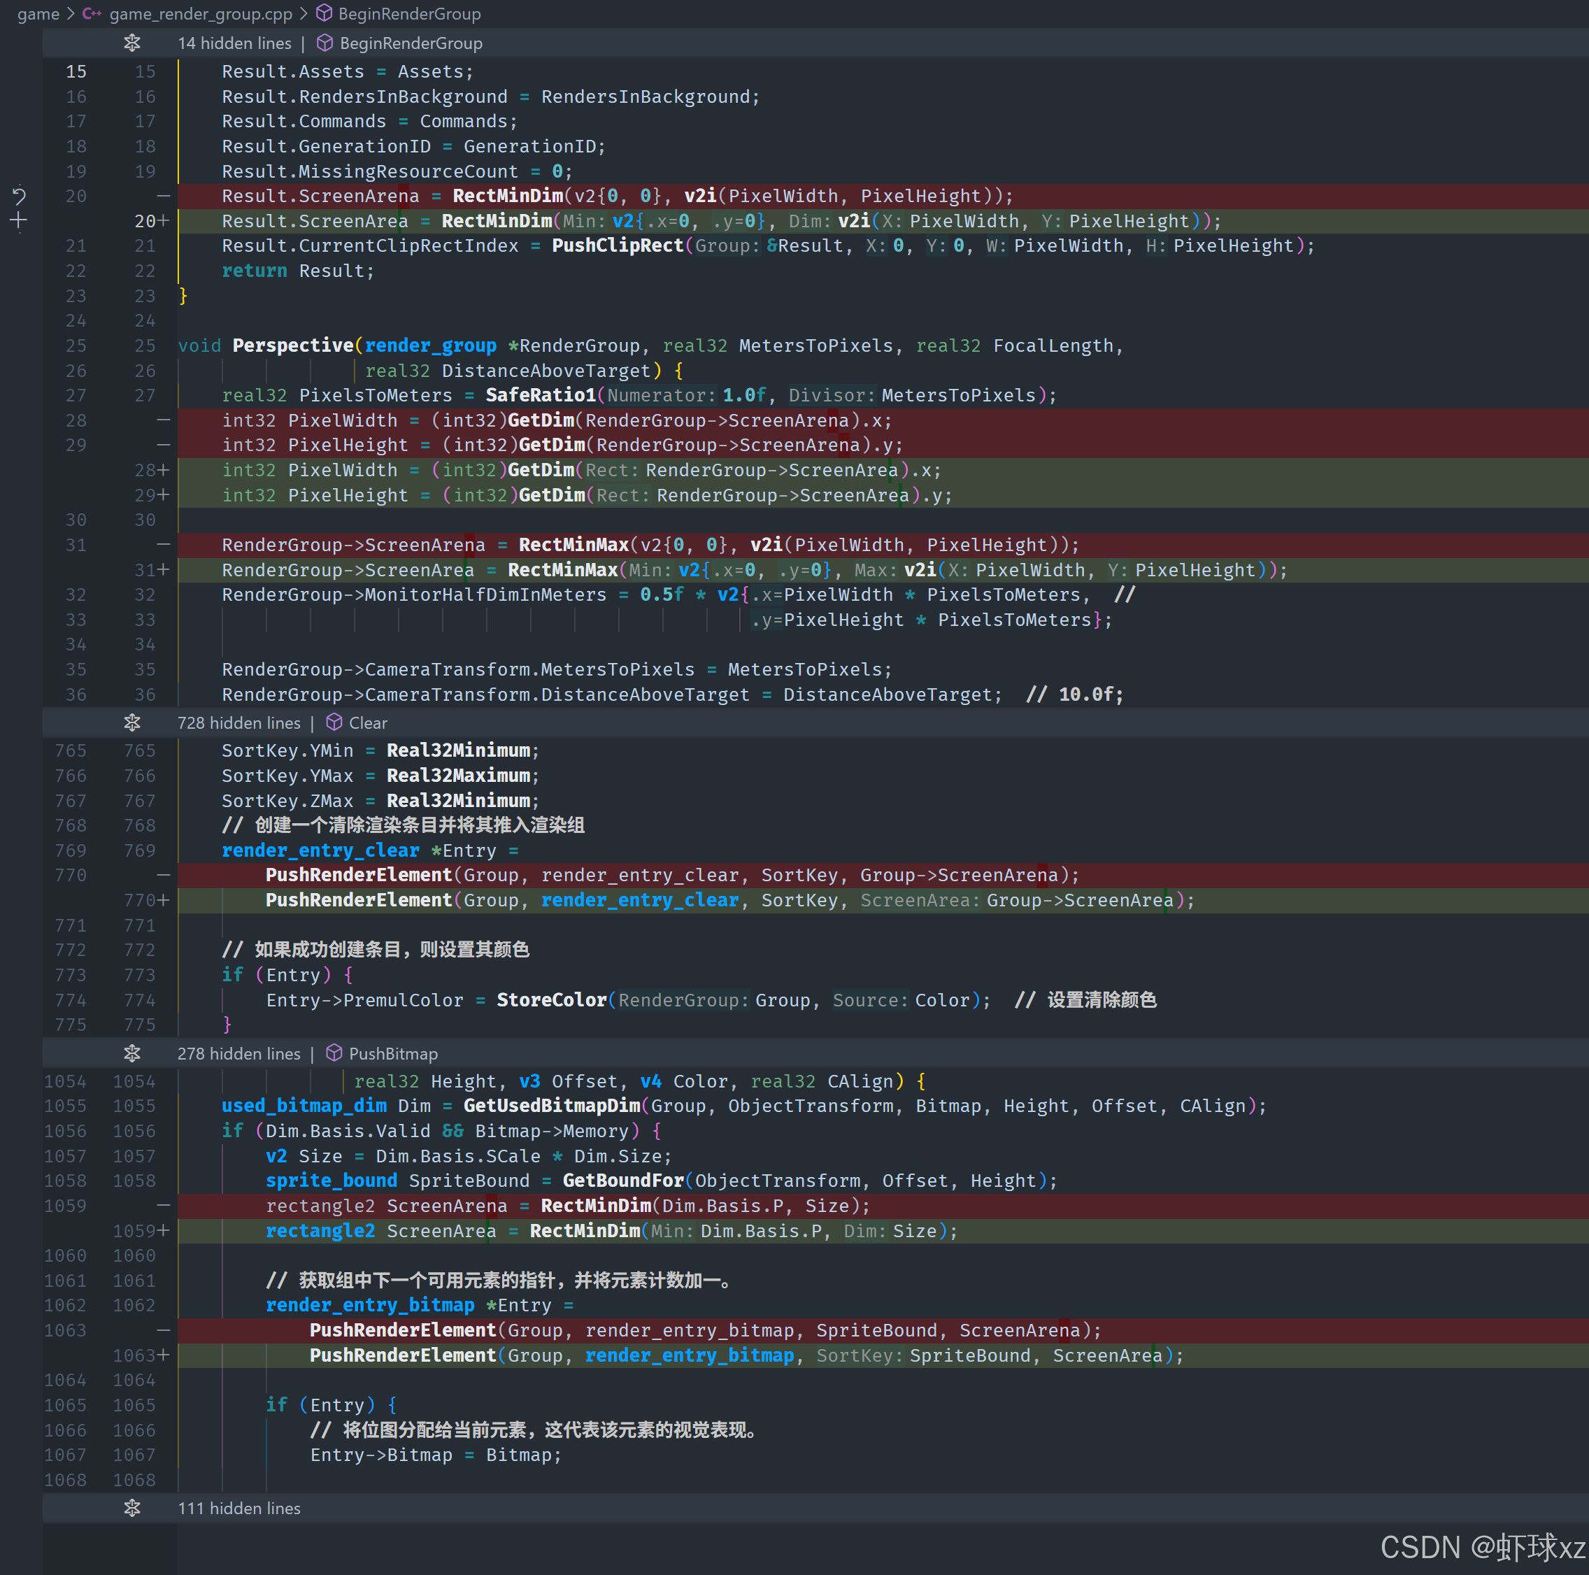The height and width of the screenshot is (1575, 1589).
Task: Click the plus icon to stage change
Action: pos(19,220)
